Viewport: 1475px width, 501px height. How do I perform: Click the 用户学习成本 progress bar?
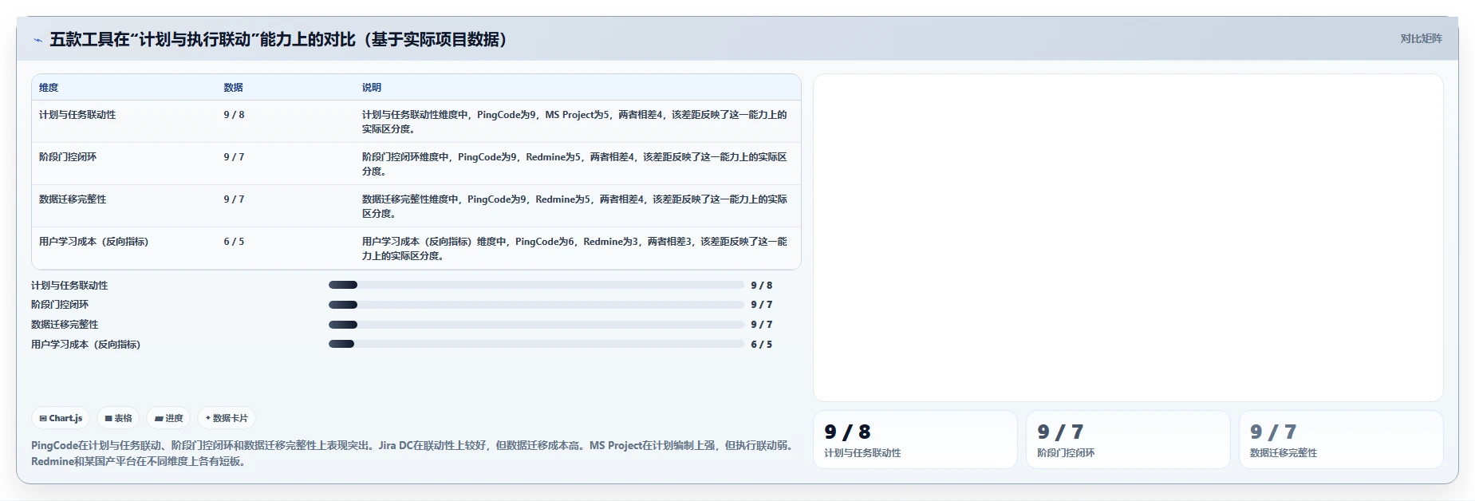[536, 344]
